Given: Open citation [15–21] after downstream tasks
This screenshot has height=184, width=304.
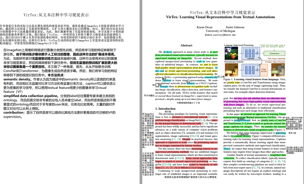Looking at the screenshot, I should (179, 158).
